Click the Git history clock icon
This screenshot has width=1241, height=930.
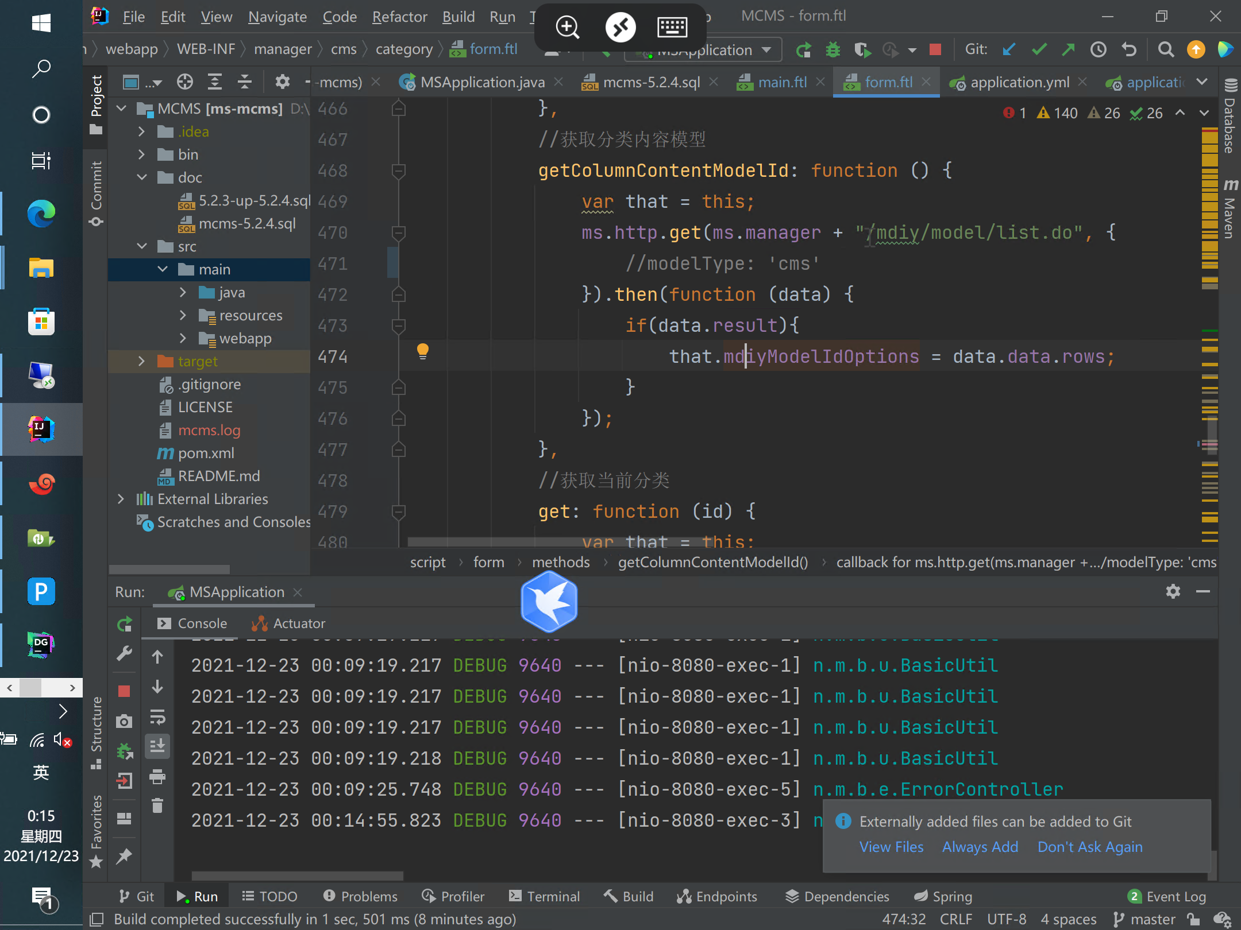(x=1098, y=50)
